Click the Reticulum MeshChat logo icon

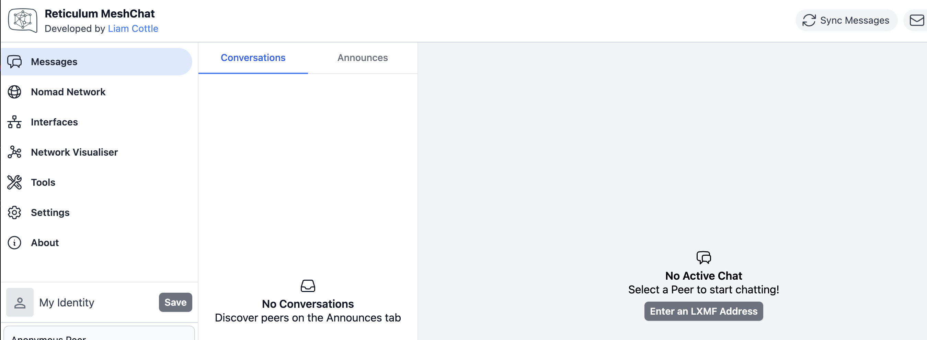click(x=23, y=21)
